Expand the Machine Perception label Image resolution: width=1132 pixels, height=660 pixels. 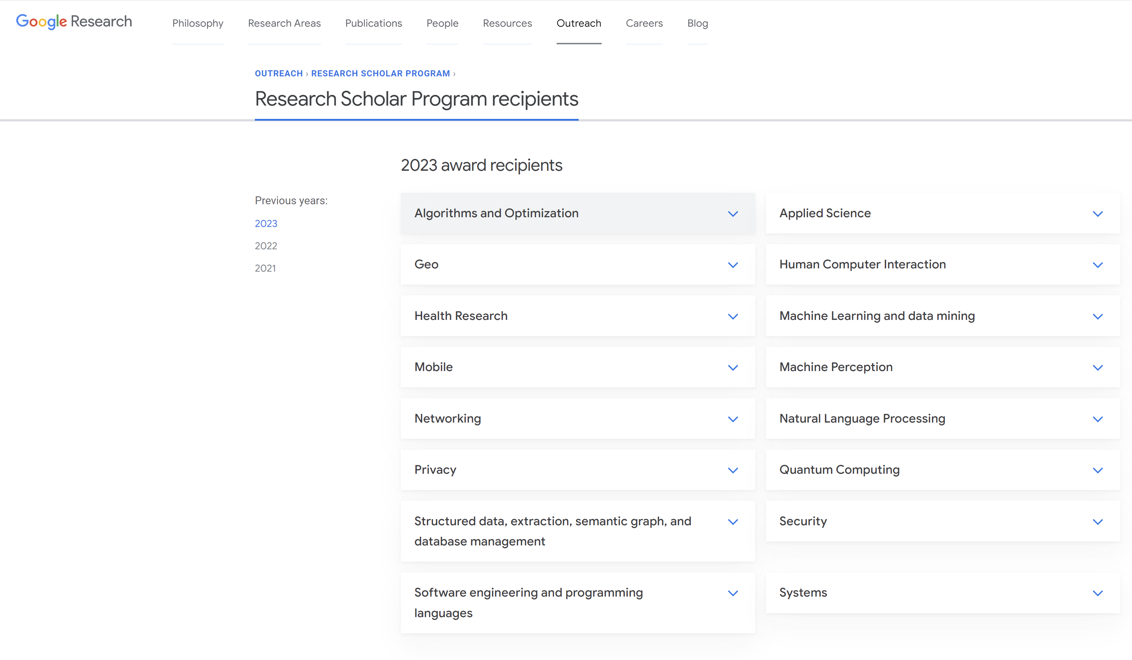[836, 367]
